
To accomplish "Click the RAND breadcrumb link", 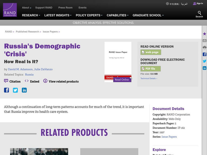I will tap(9, 32).
